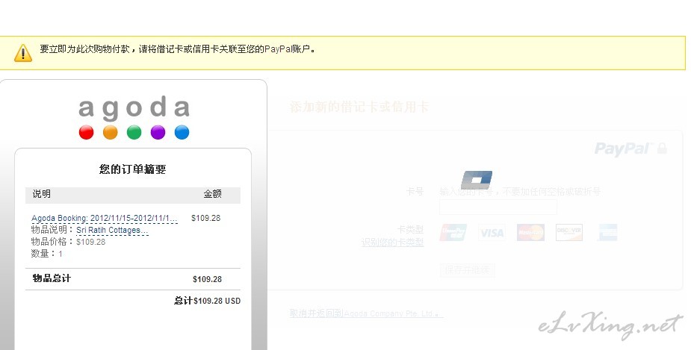Click the 说明 column header

(x=41, y=194)
